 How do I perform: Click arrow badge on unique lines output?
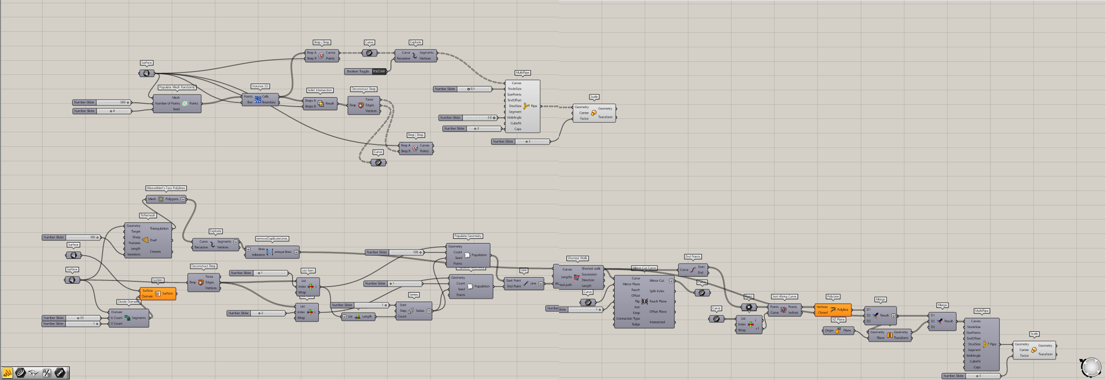[x=296, y=252]
